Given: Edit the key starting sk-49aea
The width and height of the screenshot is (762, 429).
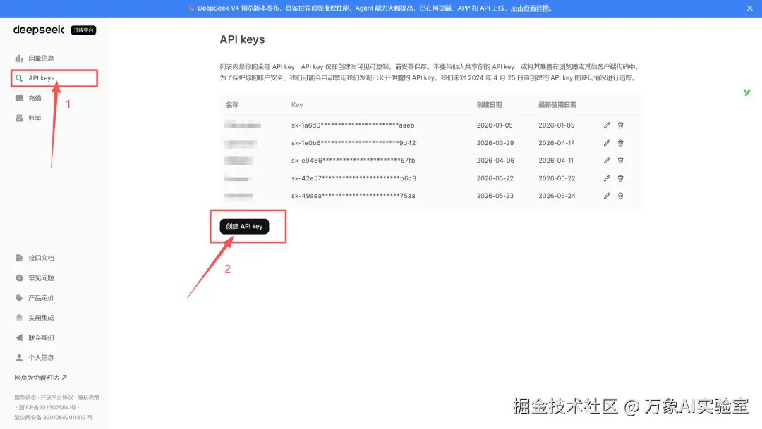Looking at the screenshot, I should pyautogui.click(x=607, y=196).
